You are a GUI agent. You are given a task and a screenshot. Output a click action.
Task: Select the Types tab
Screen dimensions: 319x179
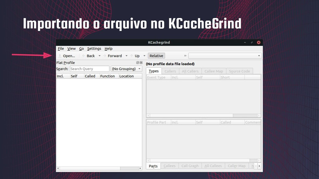(154, 71)
